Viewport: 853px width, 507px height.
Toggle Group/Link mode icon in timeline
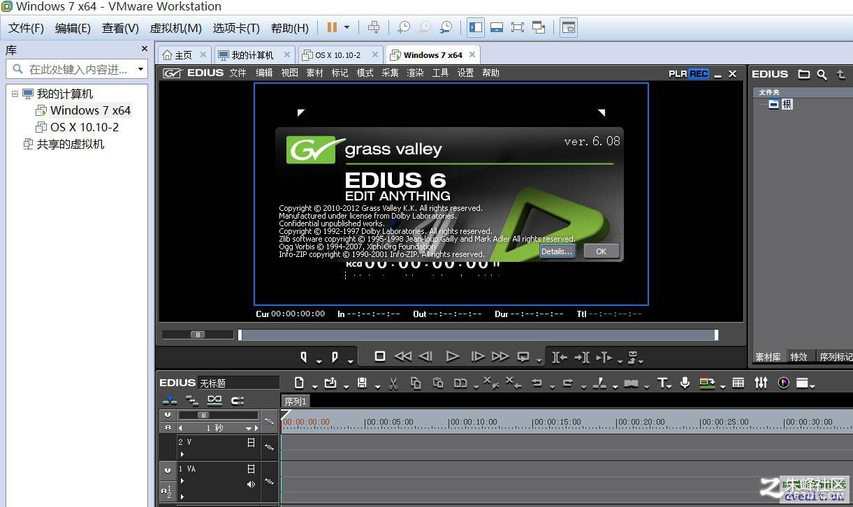(x=214, y=401)
